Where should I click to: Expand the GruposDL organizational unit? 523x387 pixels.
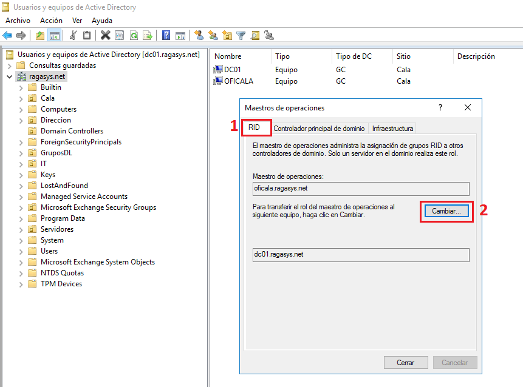point(21,153)
